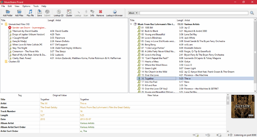Click the metadata panel scroll down arrow

[x=228, y=131]
